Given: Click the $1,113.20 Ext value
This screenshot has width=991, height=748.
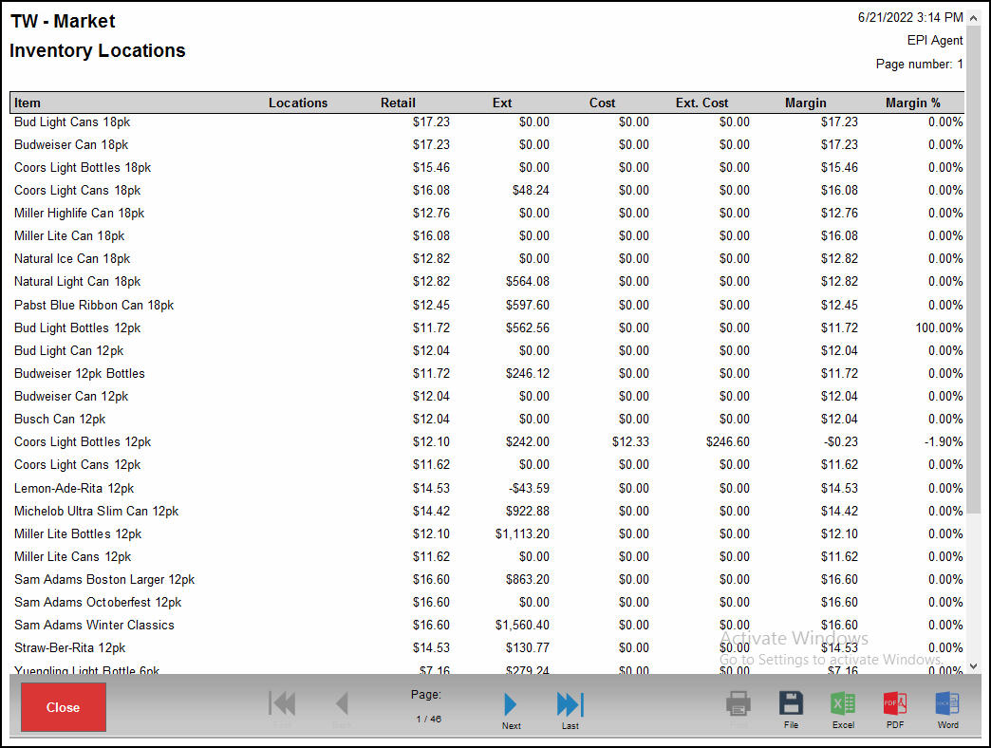Looking at the screenshot, I should [523, 533].
